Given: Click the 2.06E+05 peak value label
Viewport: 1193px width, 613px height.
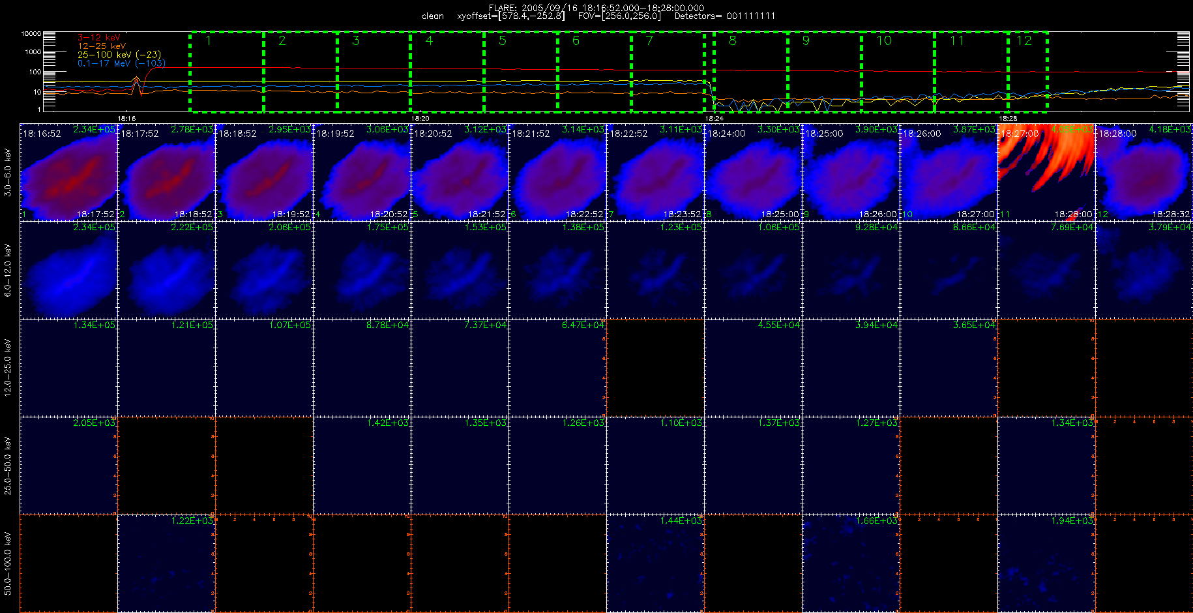Looking at the screenshot, I should point(290,228).
